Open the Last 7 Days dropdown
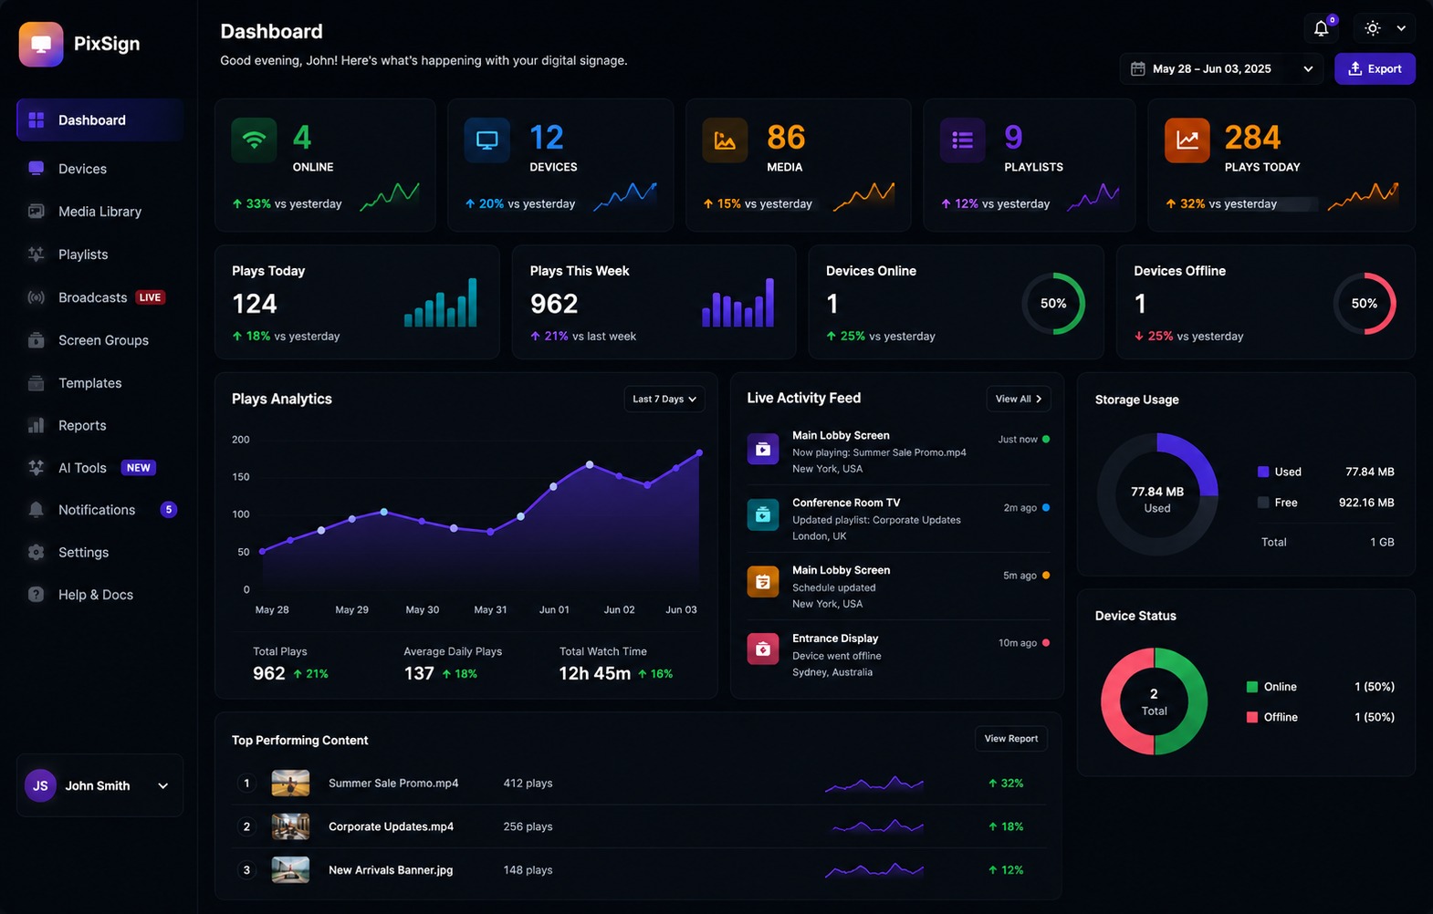1433x914 pixels. click(x=664, y=399)
